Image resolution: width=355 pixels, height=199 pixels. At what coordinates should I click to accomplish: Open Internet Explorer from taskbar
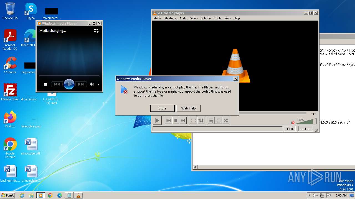[22, 195]
